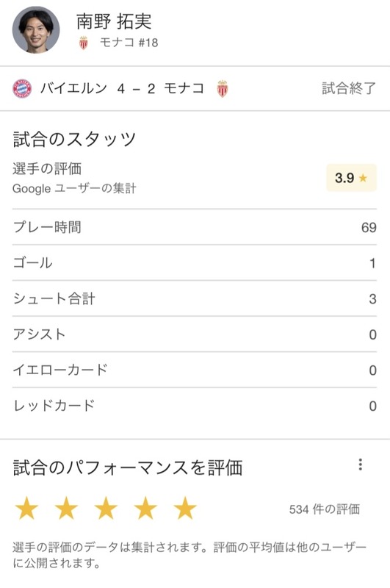Click the 選手の評価 rating label
The height and width of the screenshot is (588, 390).
pos(47,169)
